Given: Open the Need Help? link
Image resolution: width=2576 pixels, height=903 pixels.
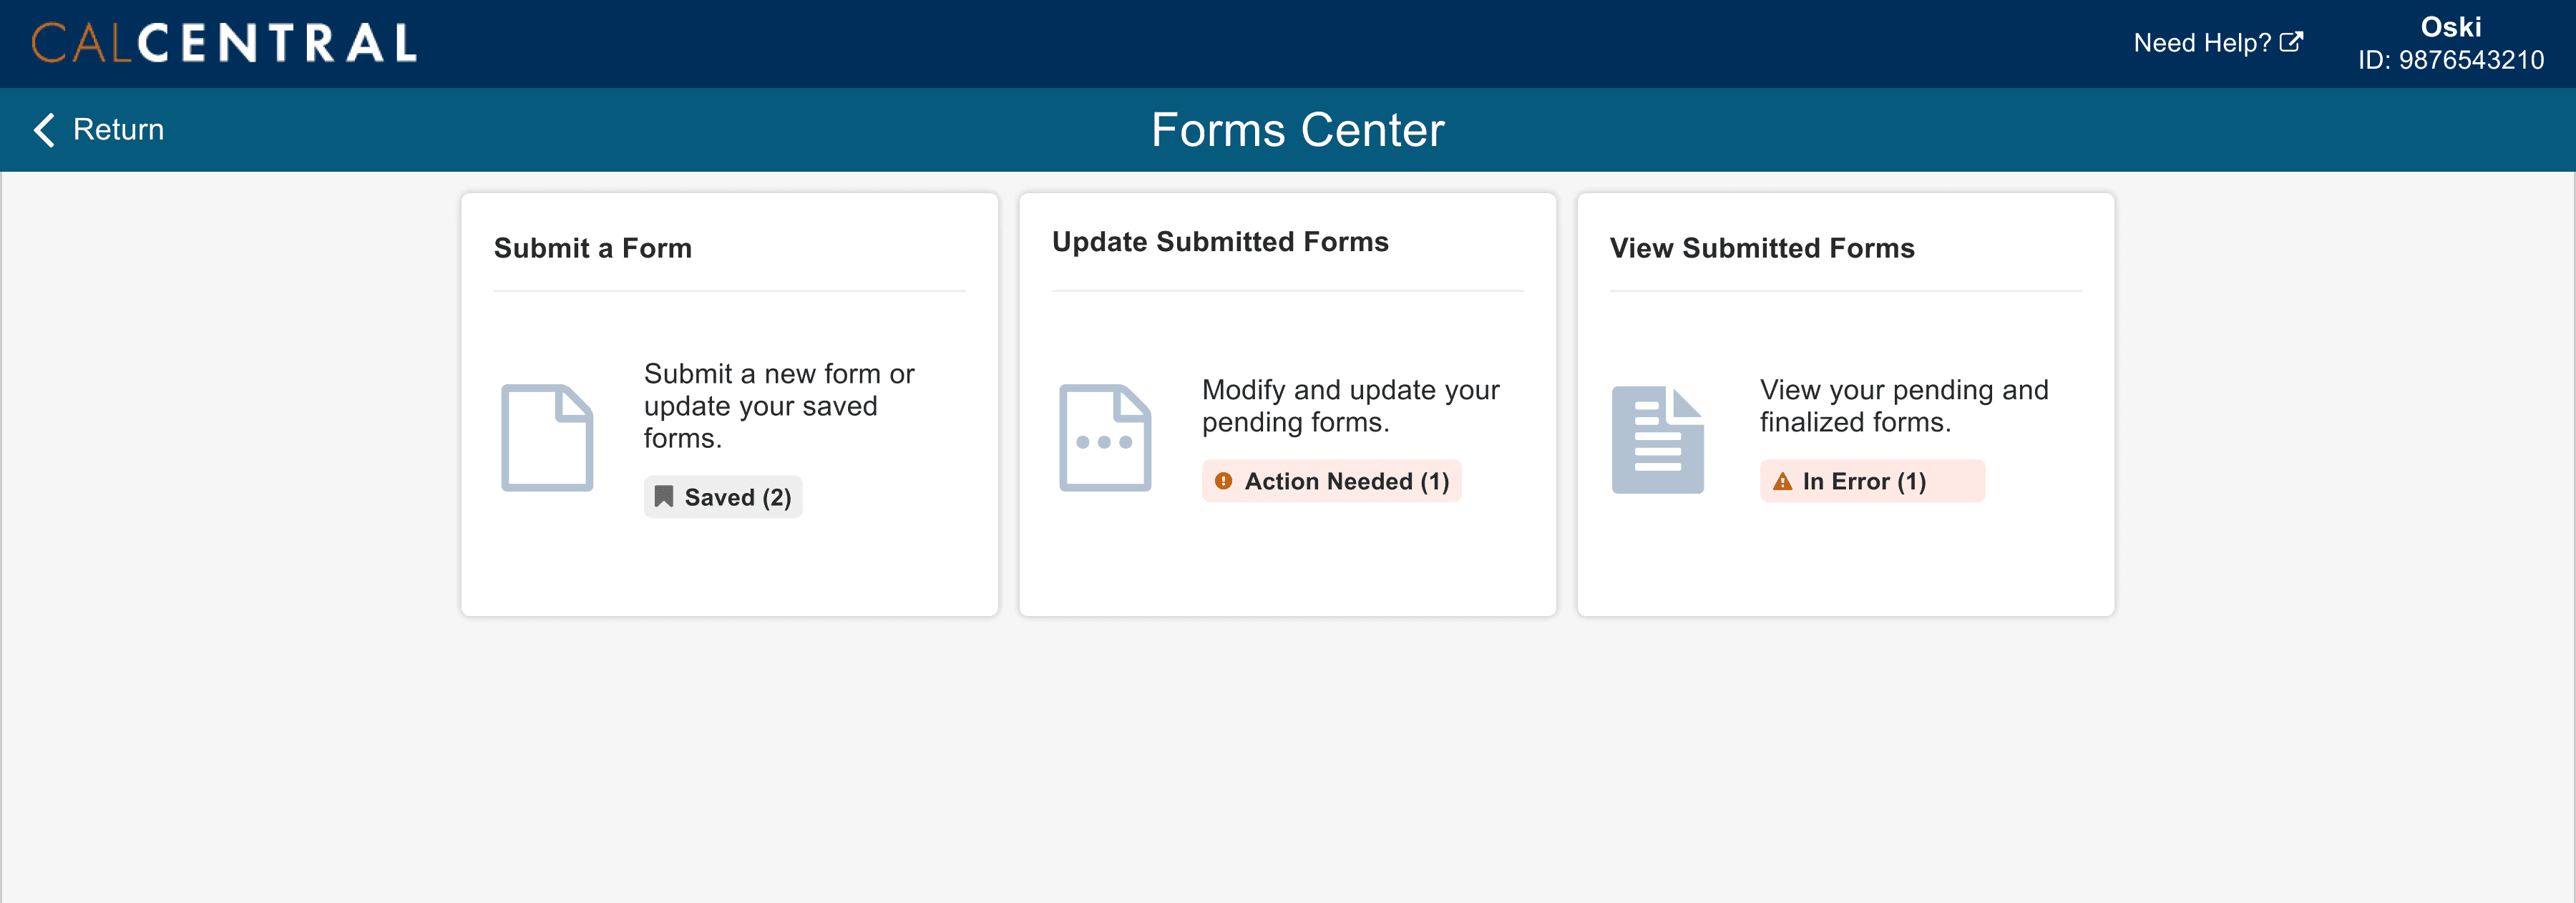Looking at the screenshot, I should click(x=2218, y=43).
